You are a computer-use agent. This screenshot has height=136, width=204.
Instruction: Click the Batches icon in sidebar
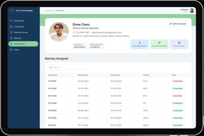(x=11, y=38)
